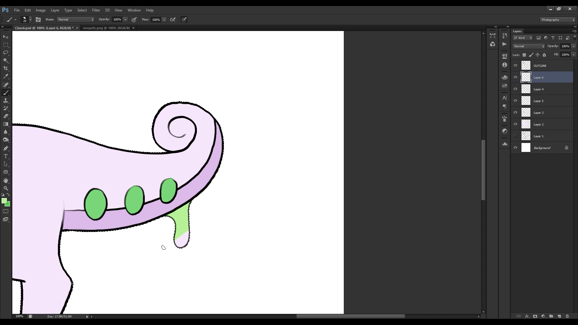Screen dimensions: 578x325
Task: Open the Select menu
Action: point(82,10)
